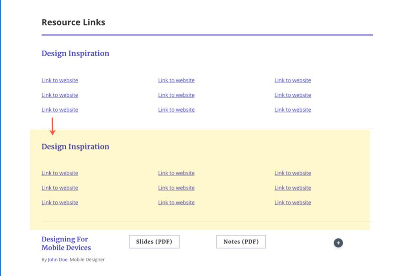Viewport: 402px width, 276px height.
Task: Open the highlighted section's bottom-left Link to website
Action: click(59, 202)
